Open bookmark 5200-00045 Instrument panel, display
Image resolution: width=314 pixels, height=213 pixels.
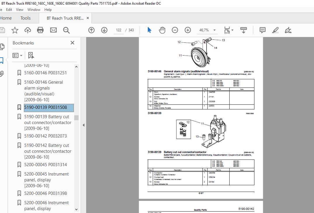[46, 180]
